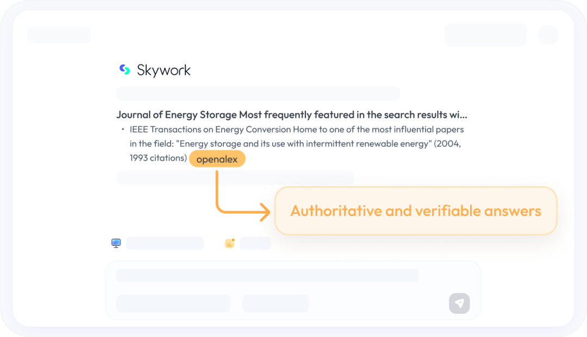Click the top-left header placeholder bar

pyautogui.click(x=59, y=35)
